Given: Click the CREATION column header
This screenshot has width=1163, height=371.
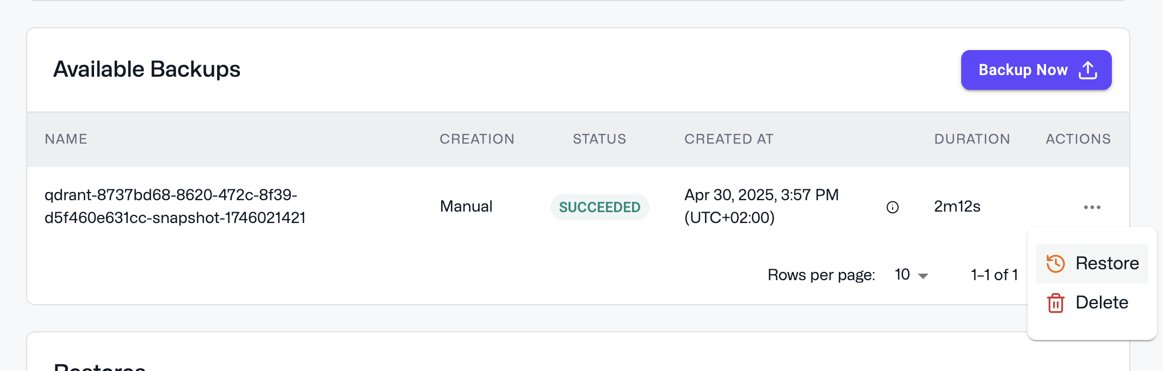Looking at the screenshot, I should (x=477, y=139).
